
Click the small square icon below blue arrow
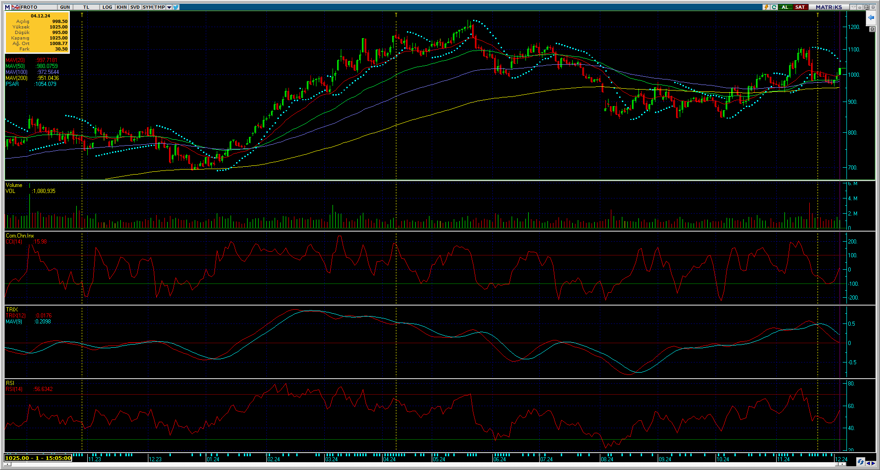[x=872, y=29]
